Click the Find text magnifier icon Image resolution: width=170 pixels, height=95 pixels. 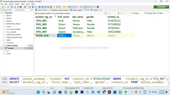click(x=75, y=7)
